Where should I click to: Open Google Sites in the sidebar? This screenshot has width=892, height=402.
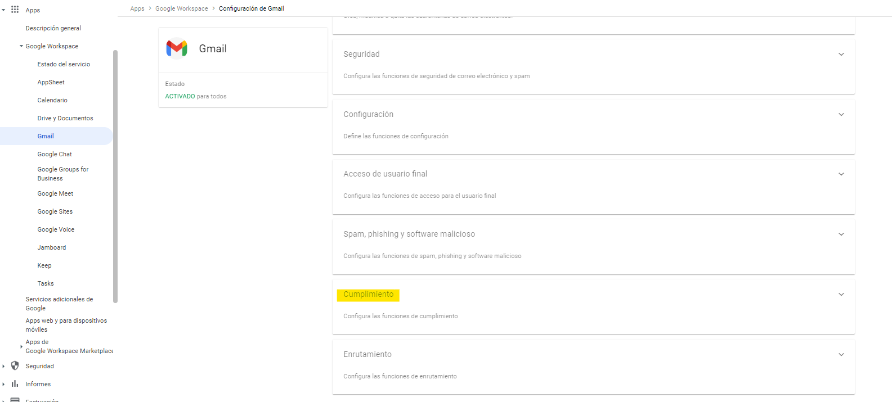pyautogui.click(x=55, y=211)
